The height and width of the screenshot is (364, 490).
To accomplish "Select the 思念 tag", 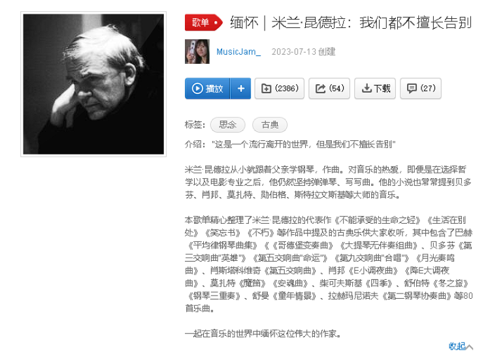I will point(228,125).
